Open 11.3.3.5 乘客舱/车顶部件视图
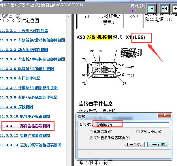Image resolution: width=177 pixels, height=166 pixels. coord(27,69)
